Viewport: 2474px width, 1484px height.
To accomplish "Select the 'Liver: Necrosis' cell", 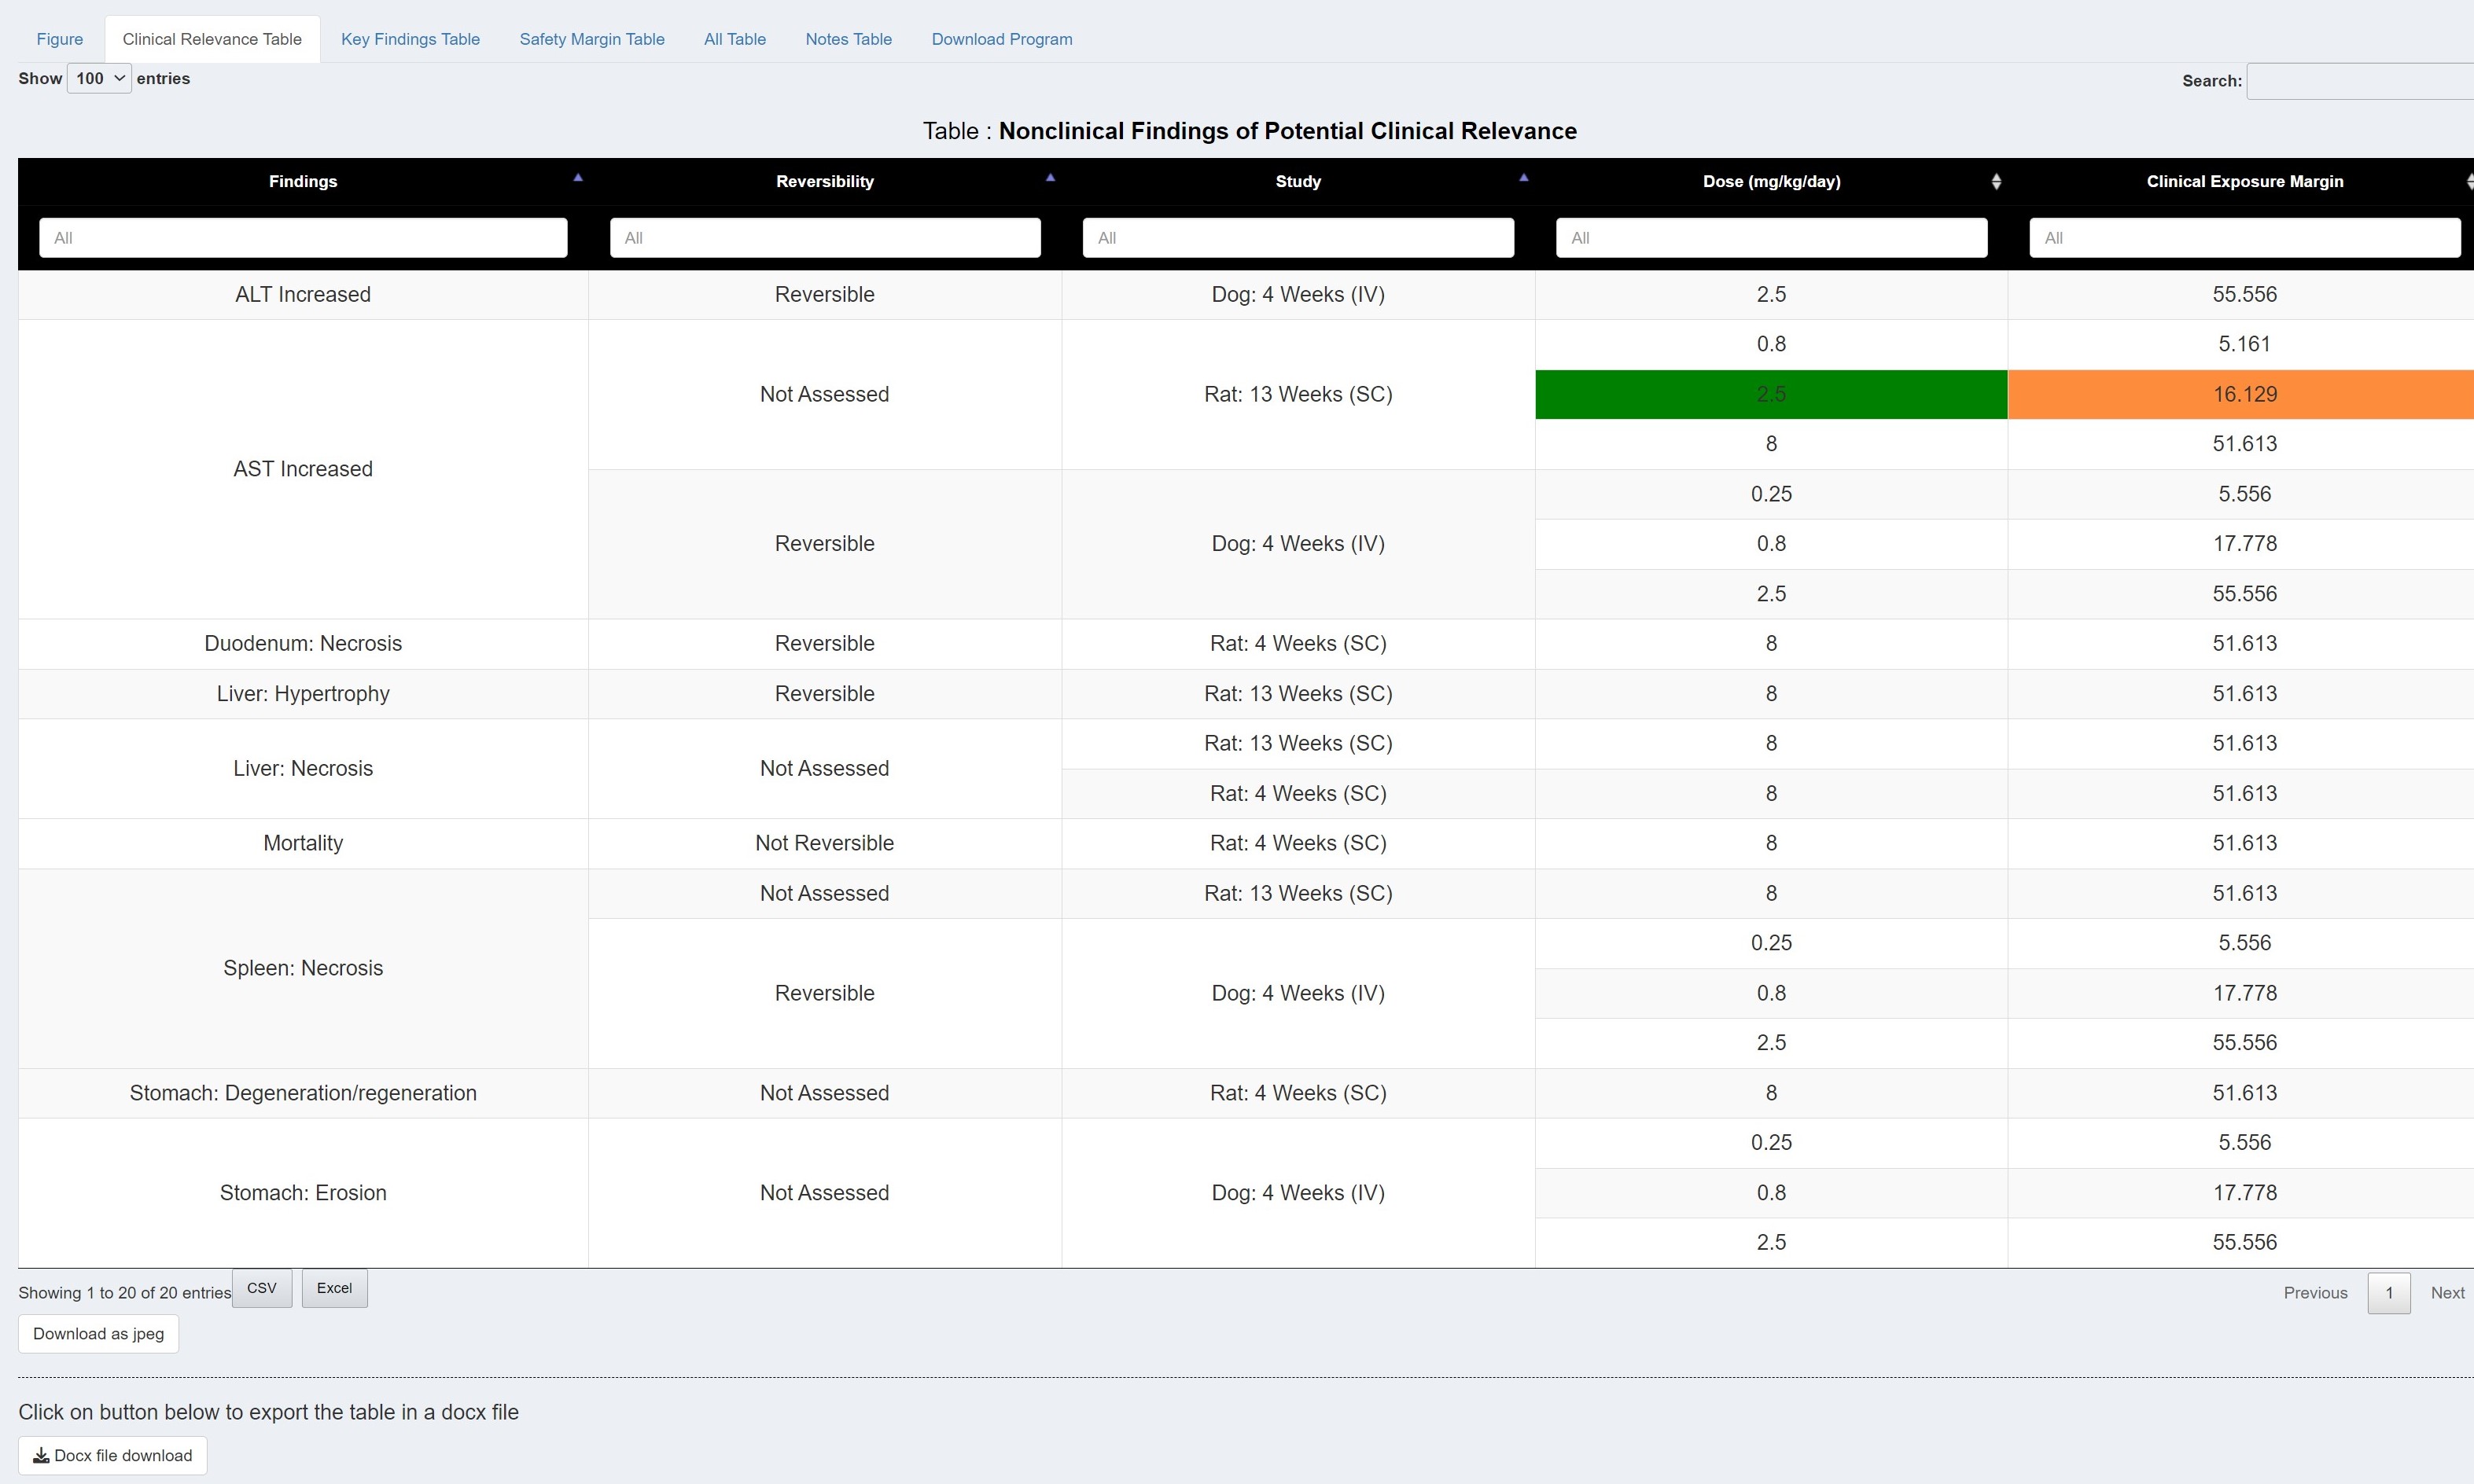I will 303,769.
